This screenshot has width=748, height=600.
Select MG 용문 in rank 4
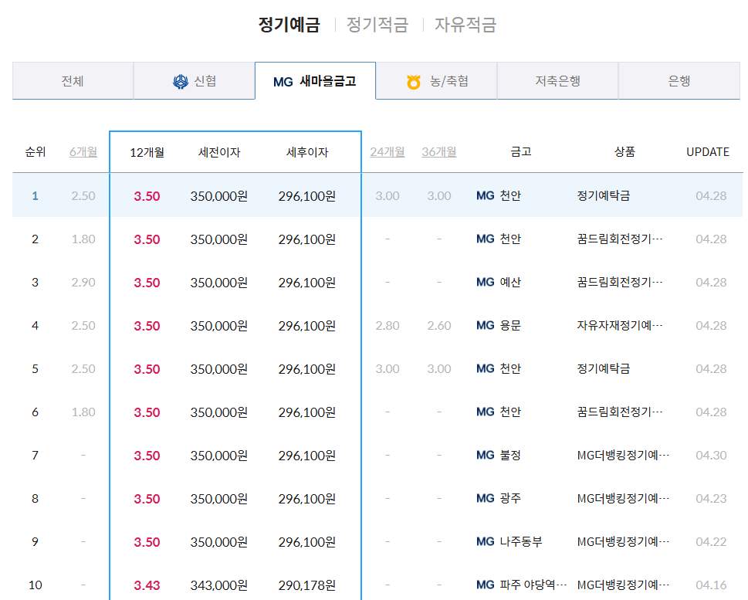pos(499,325)
